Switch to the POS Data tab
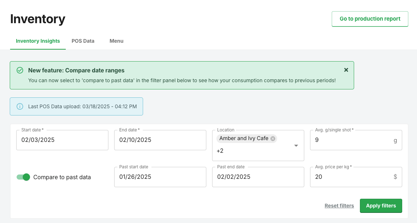This screenshot has width=417, height=223. click(x=83, y=41)
